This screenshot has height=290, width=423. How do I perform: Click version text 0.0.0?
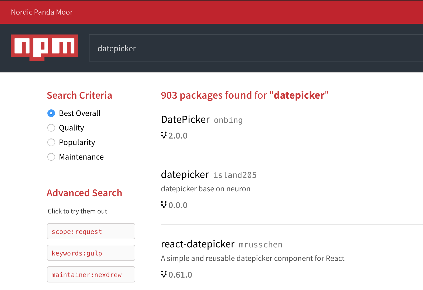[x=178, y=205]
